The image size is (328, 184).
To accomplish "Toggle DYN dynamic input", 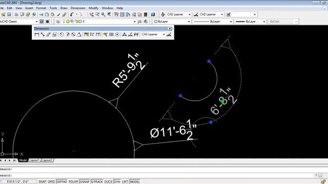I will click(x=117, y=182).
